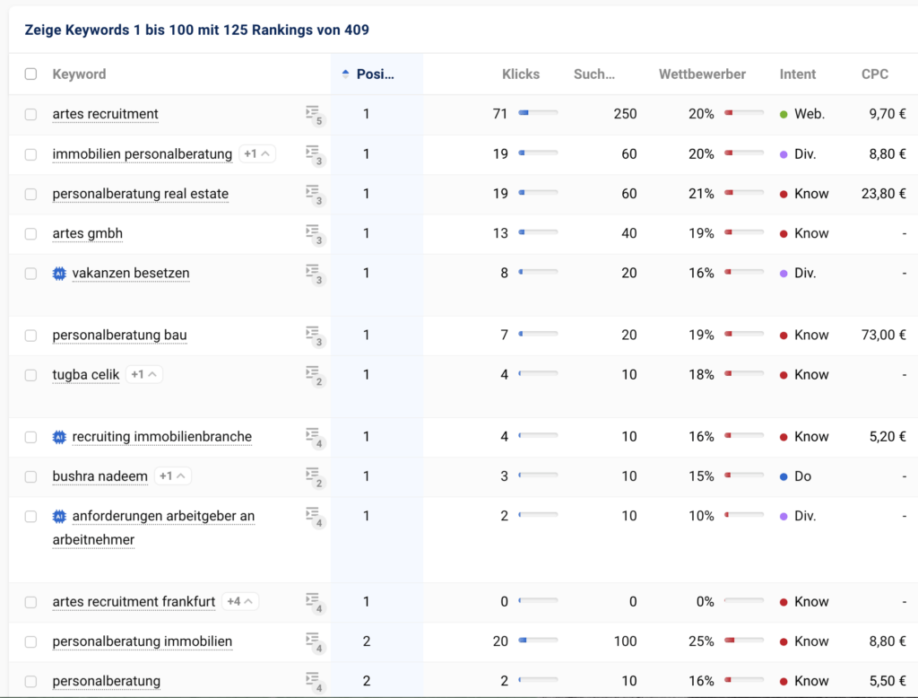
Task: Check the bushra nadeem row checkbox
Action: tap(30, 476)
